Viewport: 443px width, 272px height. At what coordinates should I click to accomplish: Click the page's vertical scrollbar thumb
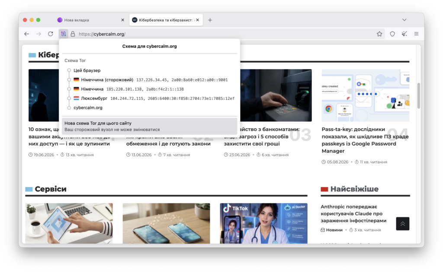[x=418, y=95]
